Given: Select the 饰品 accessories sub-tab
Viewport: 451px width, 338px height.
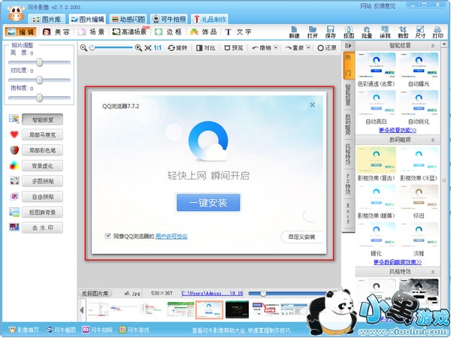Looking at the screenshot, I should coord(203,32).
